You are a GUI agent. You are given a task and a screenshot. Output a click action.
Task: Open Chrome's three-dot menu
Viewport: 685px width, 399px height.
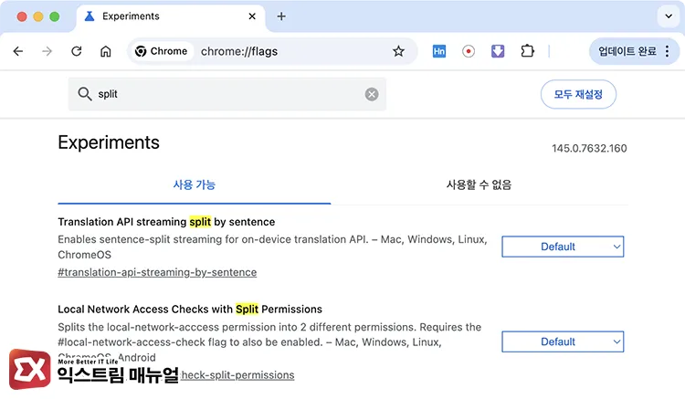[x=667, y=51]
